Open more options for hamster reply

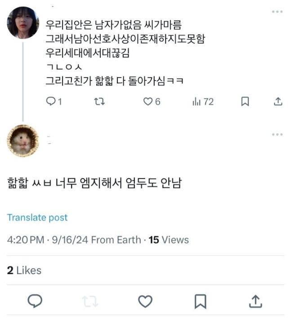tap(277, 134)
